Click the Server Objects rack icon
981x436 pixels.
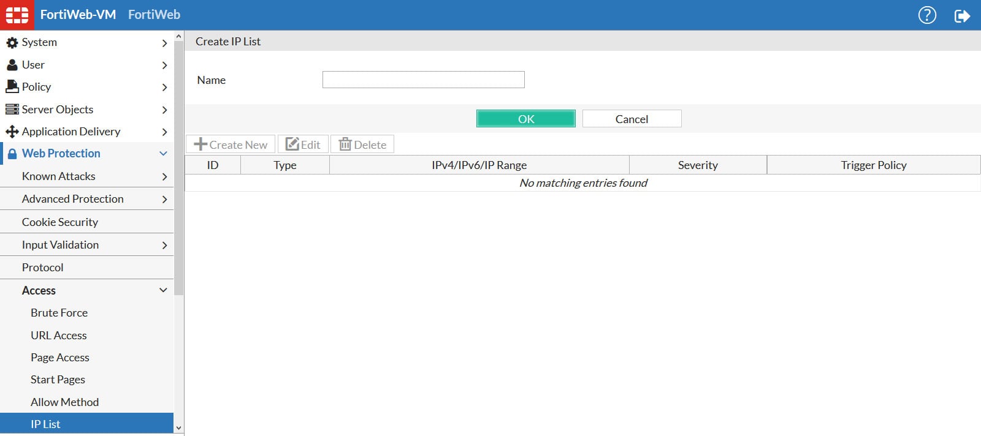pos(12,109)
